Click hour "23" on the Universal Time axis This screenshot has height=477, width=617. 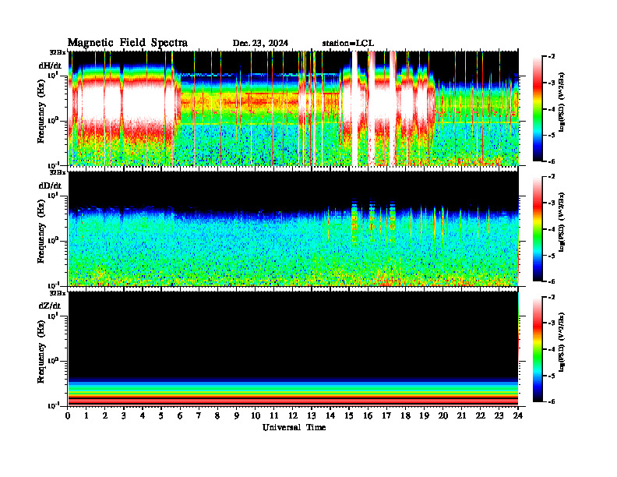pos(499,416)
